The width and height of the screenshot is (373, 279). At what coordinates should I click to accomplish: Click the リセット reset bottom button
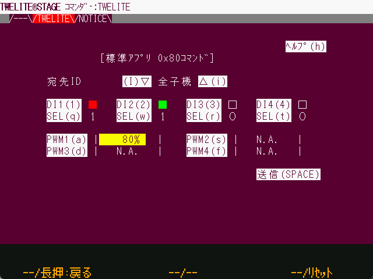[x=311, y=273]
